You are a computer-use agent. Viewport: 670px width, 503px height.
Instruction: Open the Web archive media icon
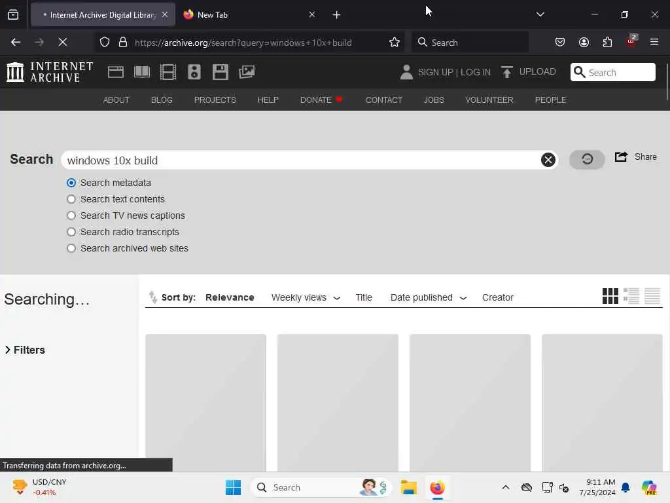pos(115,72)
